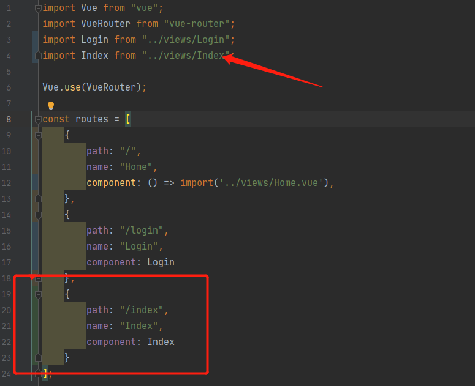Click line number 12 in the gutter
This screenshot has width=475, height=386.
(x=6, y=183)
